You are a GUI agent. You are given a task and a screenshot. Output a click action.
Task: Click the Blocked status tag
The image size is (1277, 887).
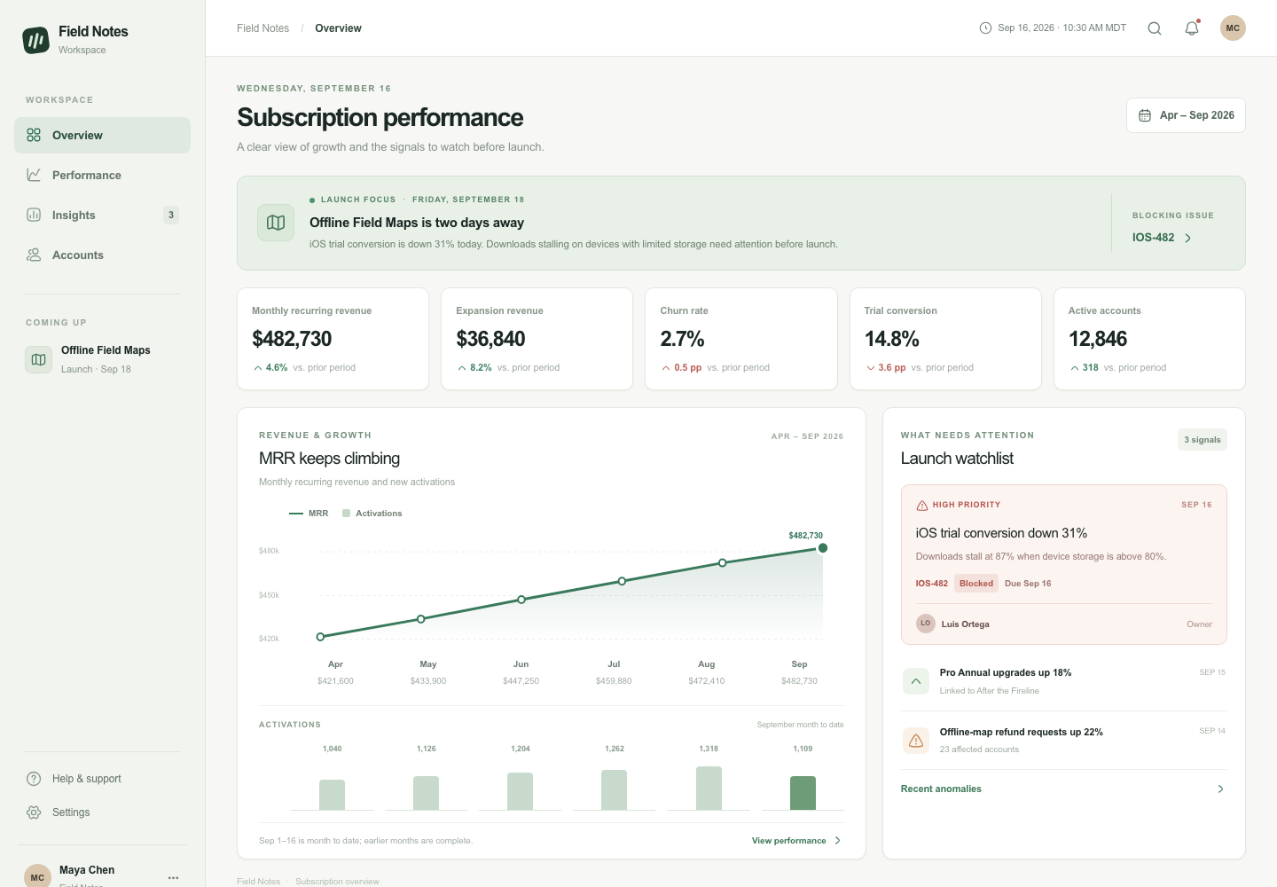[x=976, y=584]
